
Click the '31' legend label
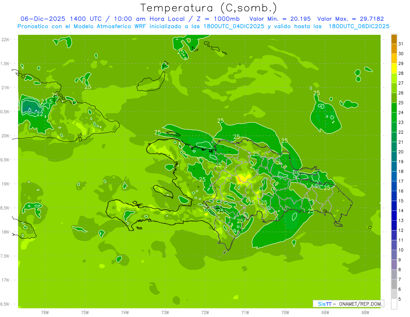pos(401,44)
